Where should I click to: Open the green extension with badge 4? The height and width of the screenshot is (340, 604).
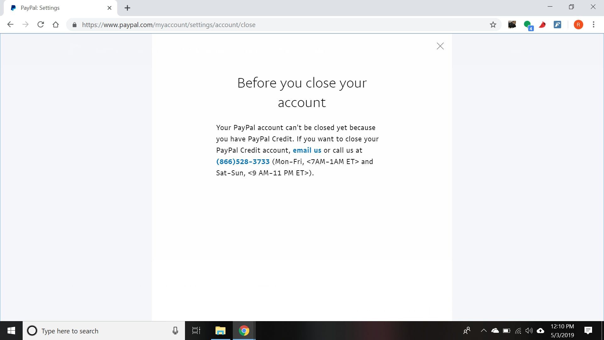(528, 25)
